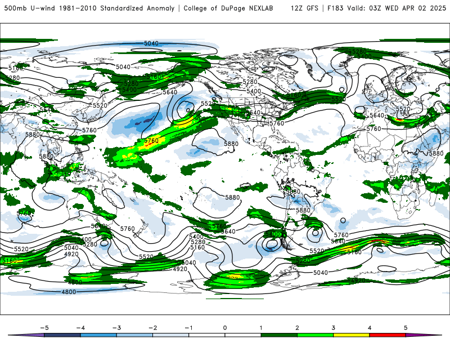Click the '2' color scale label

297,328
